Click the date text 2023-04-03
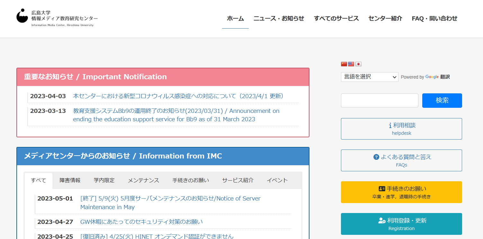Screen dimensions: 483x239 click(x=48, y=96)
